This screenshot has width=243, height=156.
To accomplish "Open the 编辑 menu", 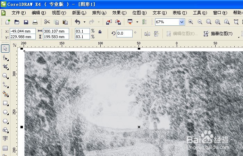I will click(39, 13).
